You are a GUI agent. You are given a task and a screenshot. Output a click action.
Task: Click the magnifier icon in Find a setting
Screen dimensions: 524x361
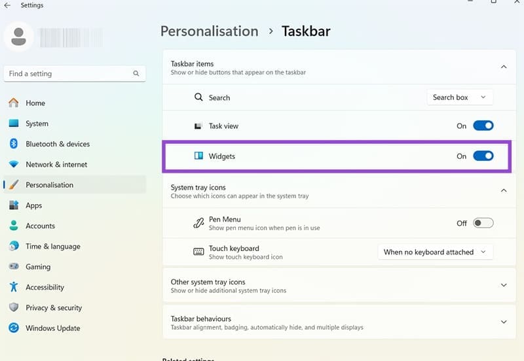click(136, 73)
